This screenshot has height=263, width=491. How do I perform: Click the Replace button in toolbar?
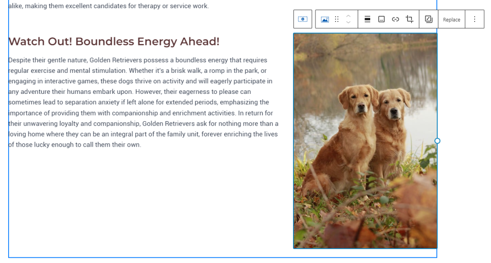point(451,20)
